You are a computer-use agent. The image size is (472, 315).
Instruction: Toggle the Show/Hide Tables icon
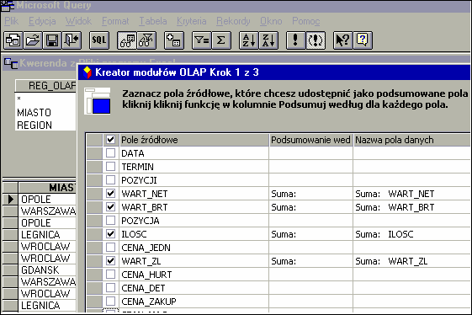[x=127, y=40]
